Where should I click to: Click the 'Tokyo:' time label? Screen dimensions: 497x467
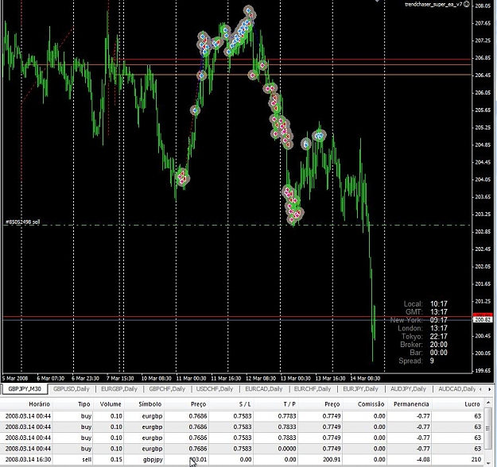(x=412, y=336)
